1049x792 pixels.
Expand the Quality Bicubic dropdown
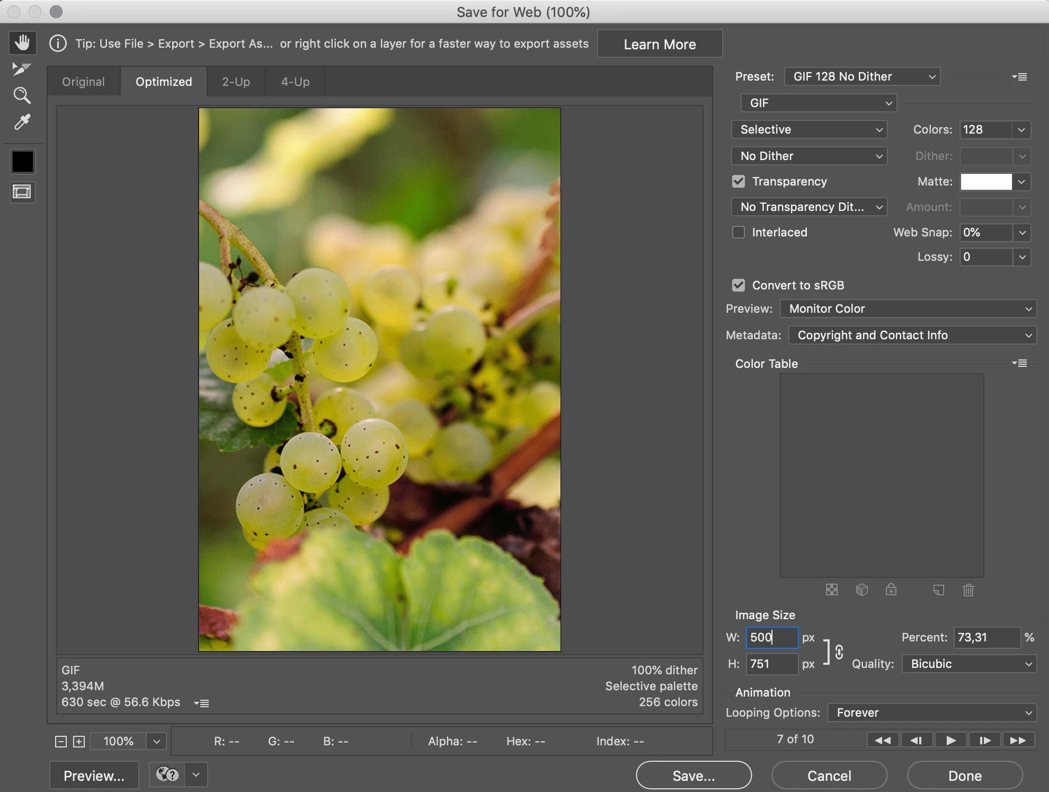(x=969, y=664)
